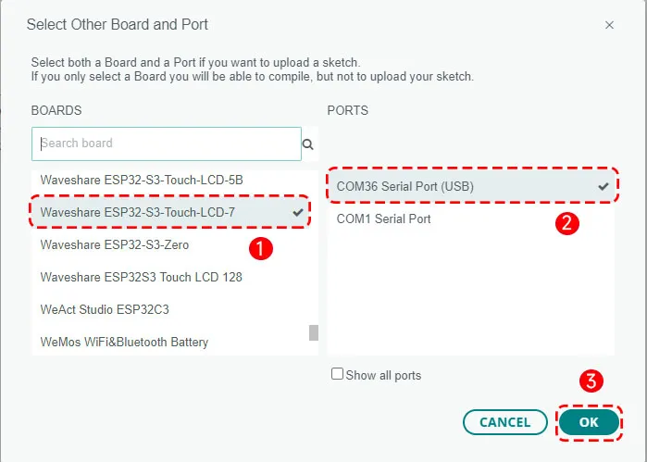647x462 pixels.
Task: Click the boards list scrollbar thumb
Action: point(314,332)
